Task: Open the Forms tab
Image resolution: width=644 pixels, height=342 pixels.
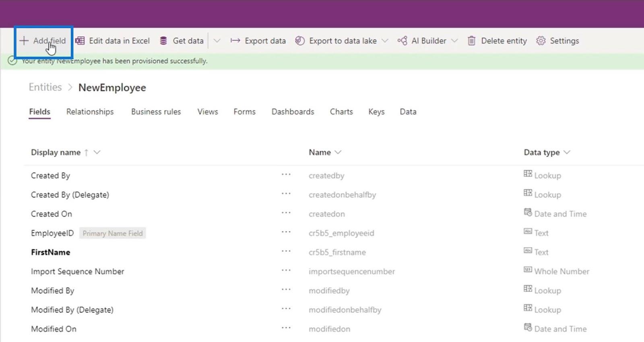Action: [x=244, y=111]
